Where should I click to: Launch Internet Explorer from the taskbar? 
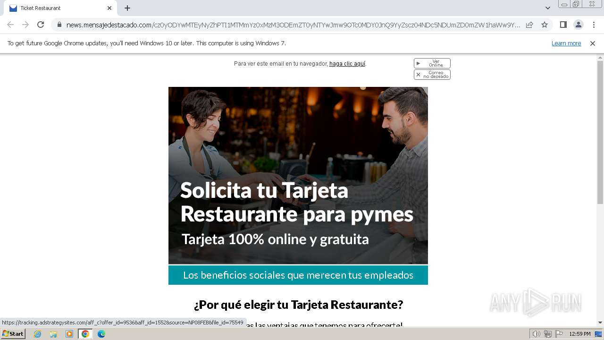click(38, 334)
